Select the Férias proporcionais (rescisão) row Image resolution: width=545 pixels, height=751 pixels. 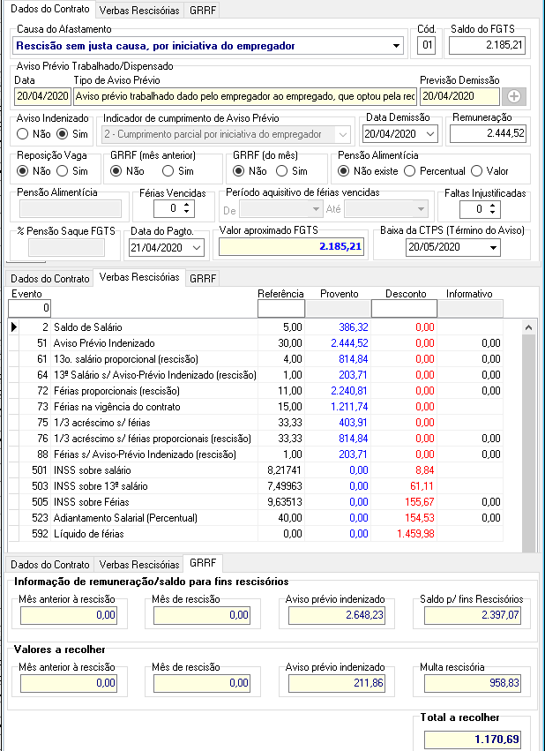256,391
